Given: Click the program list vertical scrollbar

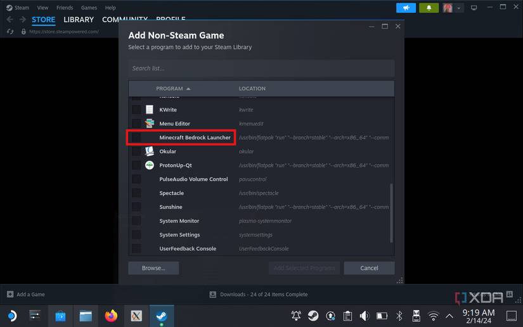Looking at the screenshot, I should (x=391, y=213).
